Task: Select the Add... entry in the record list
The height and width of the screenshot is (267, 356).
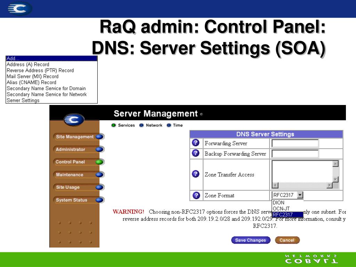Action: 51,58
